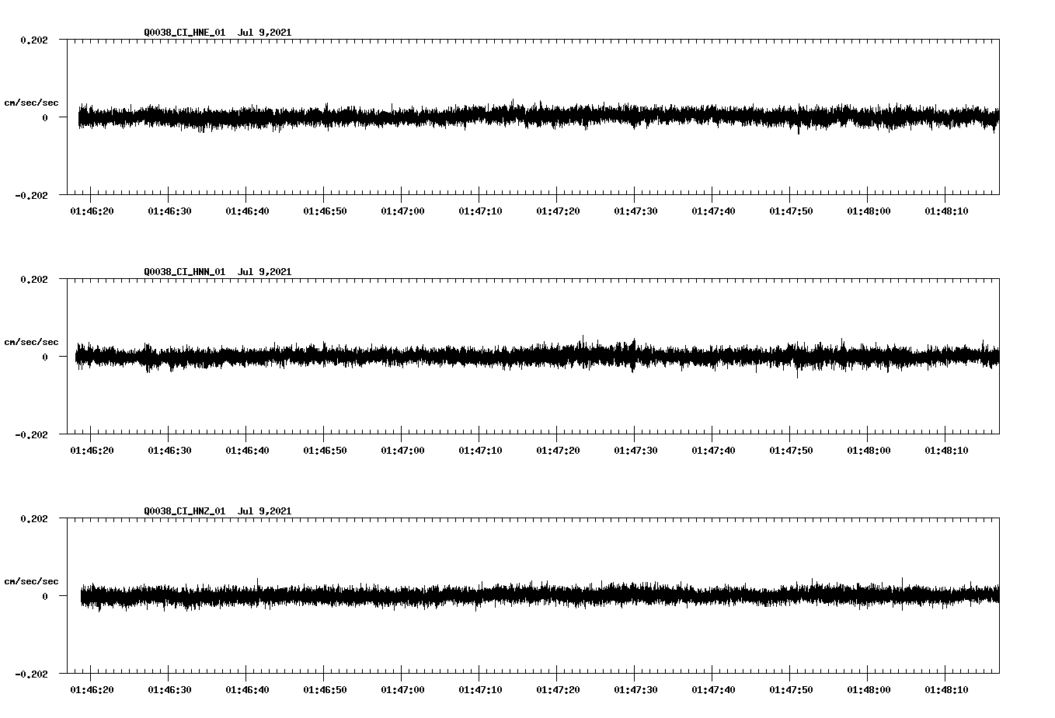Click the cm/sec/sec unit label of HNN plot
The width and height of the screenshot is (1055, 718).
[31, 342]
